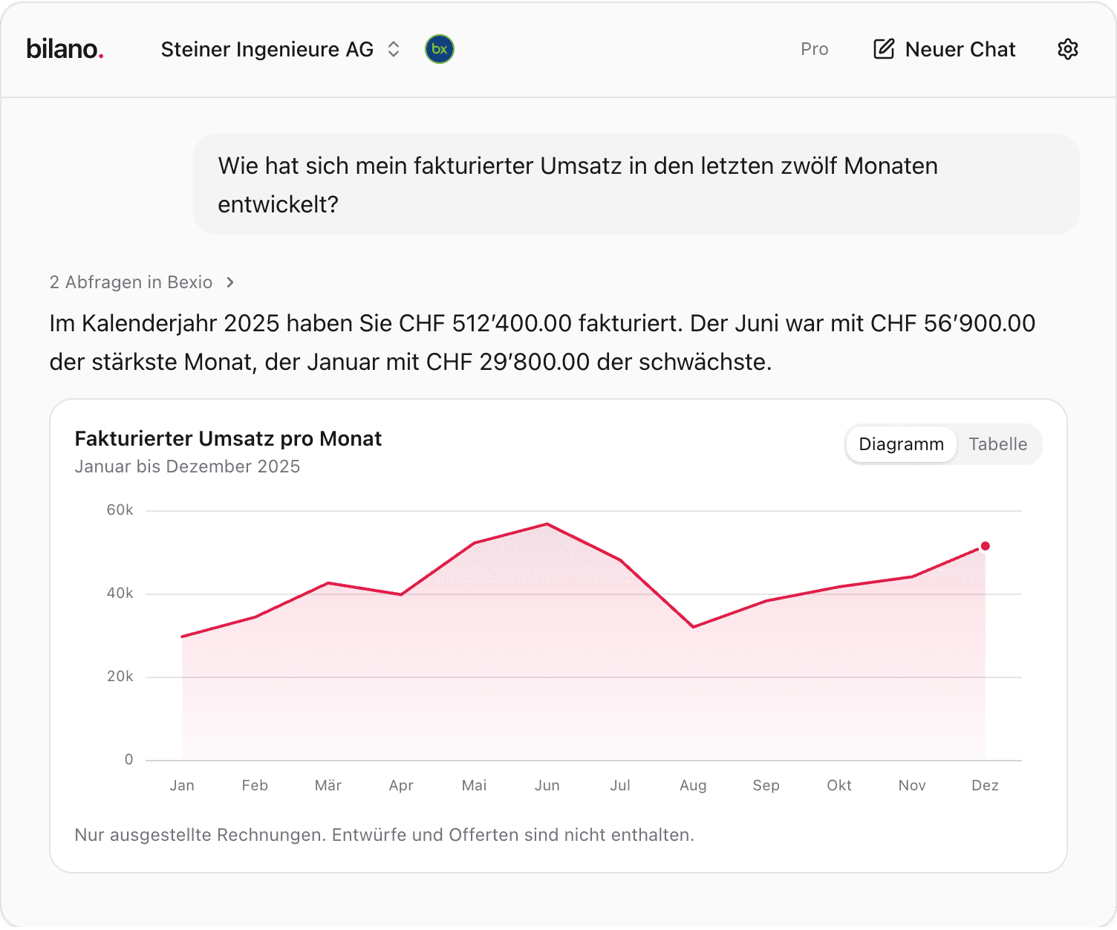1117x930 pixels.
Task: Click the Mai label on the x-axis
Action: (475, 785)
